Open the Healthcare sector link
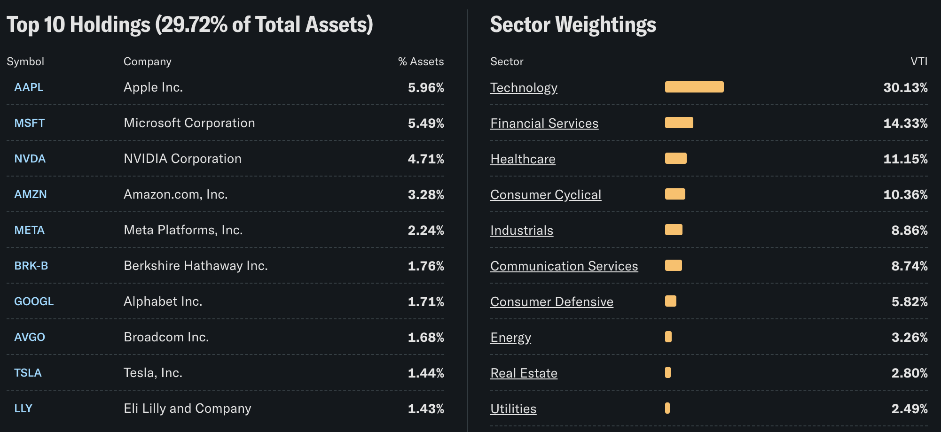 tap(523, 159)
